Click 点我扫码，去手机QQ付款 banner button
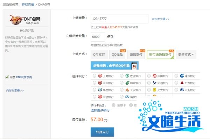 point(114,66)
